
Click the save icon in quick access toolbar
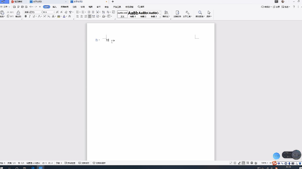14,7
